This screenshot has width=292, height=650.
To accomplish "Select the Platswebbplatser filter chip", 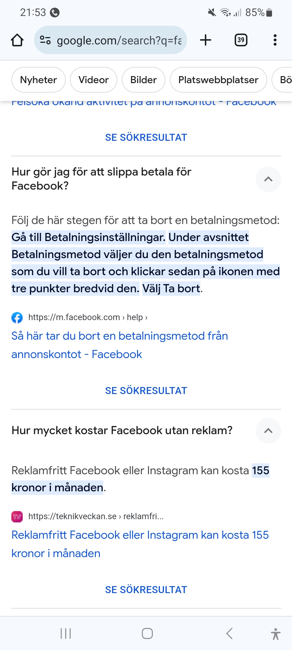I will 218,80.
